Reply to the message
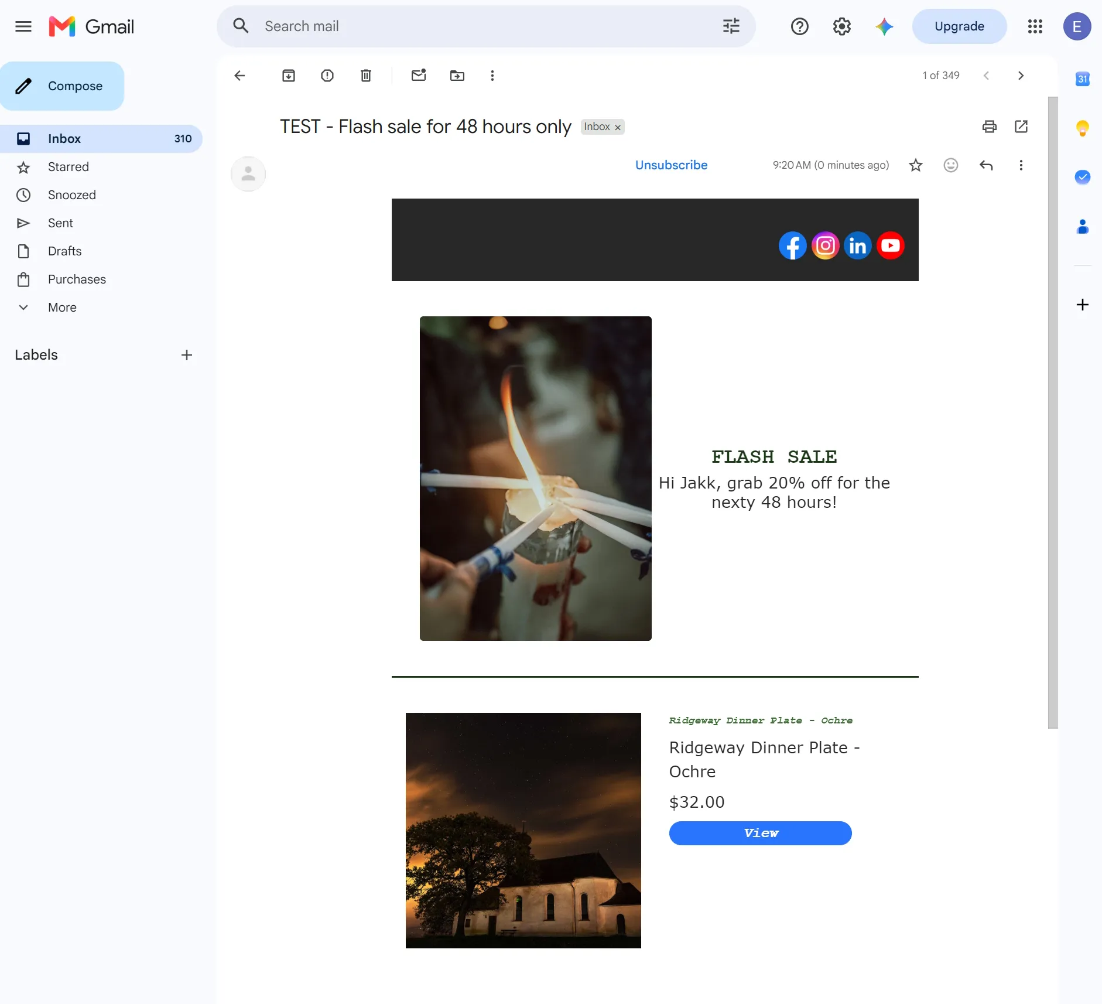 click(x=986, y=165)
